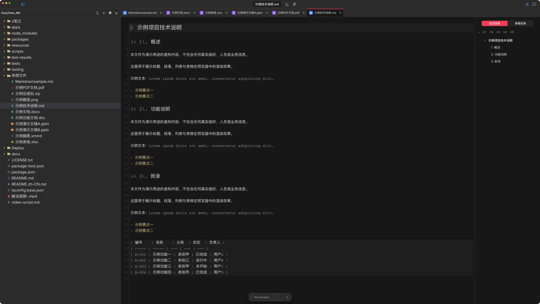
Task: Toggle the left sidebar panel icon
Action: click(x=23, y=4)
